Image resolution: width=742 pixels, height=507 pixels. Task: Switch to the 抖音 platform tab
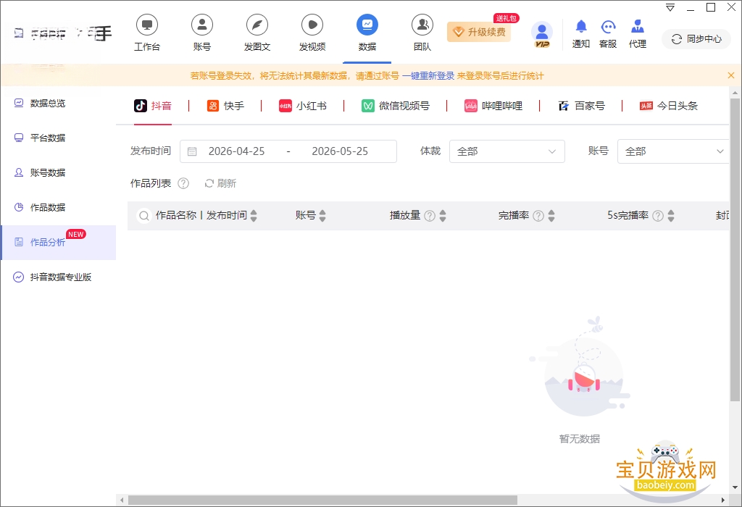coord(153,106)
